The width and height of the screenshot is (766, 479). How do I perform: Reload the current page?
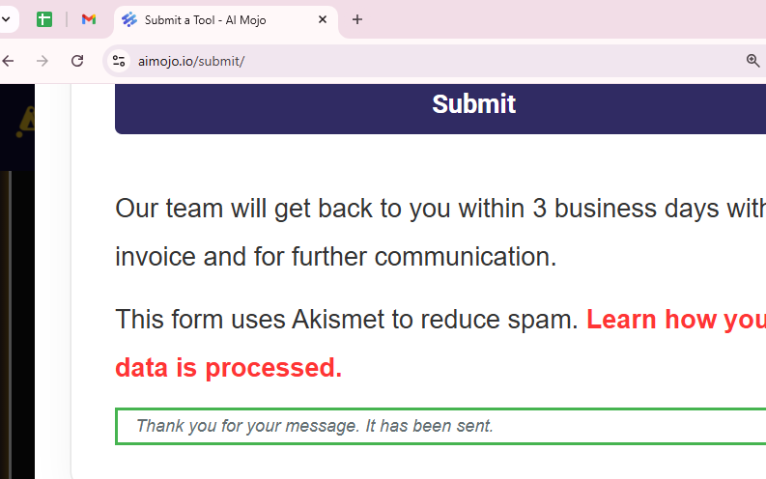[x=77, y=61]
